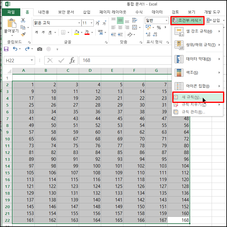Click text orientation icon
Image resolution: width=227 pixels, height=227 pixels.
coord(130,34)
